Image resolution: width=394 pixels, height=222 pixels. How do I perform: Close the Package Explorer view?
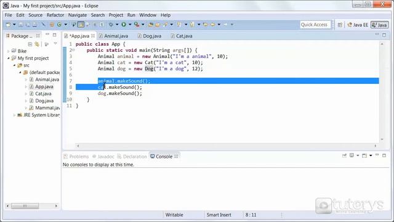(38, 36)
